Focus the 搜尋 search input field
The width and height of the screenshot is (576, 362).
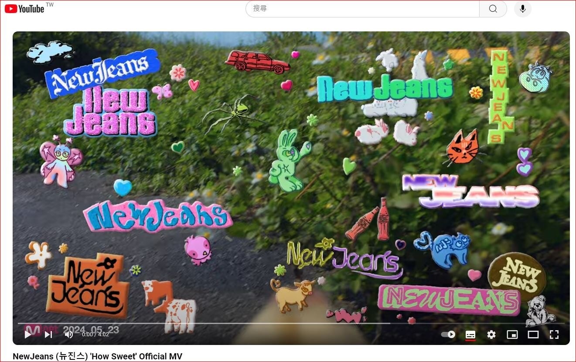click(x=362, y=9)
